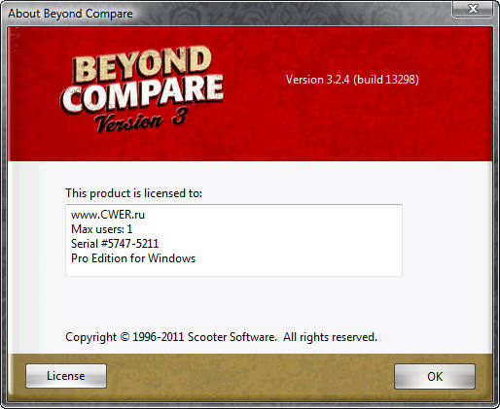Select the Pro Edition for Windows line
500x409 pixels.
(x=133, y=258)
